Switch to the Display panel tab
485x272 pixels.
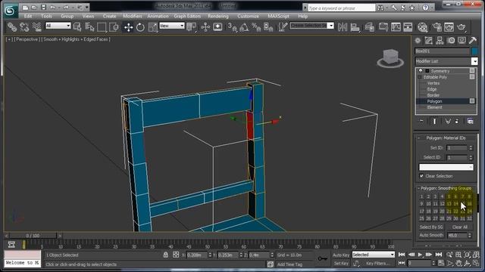(x=462, y=40)
